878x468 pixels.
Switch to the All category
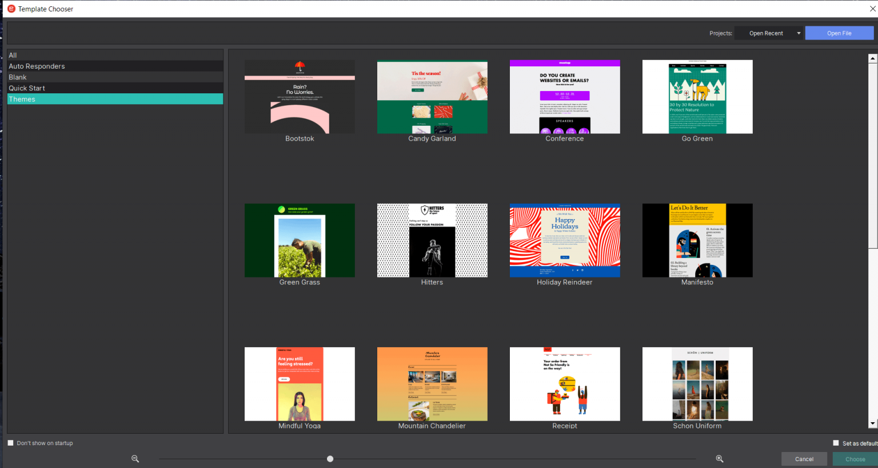click(114, 55)
